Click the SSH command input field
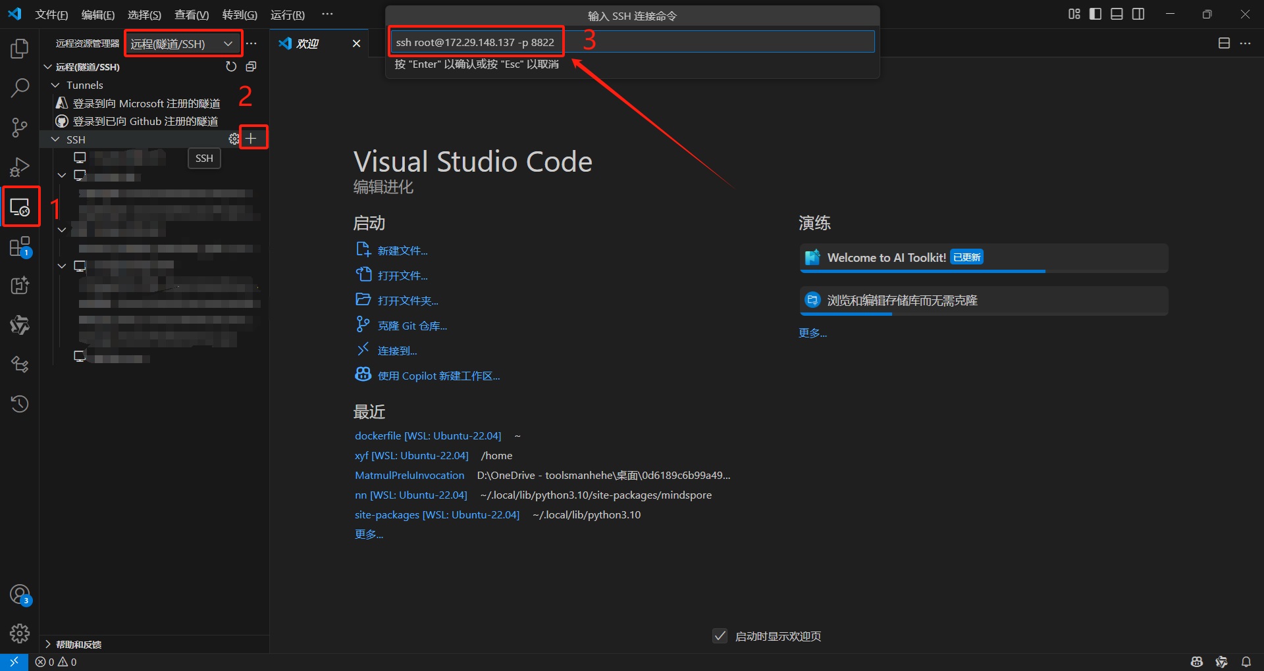Screen dimensions: 1264x671 click(x=632, y=42)
